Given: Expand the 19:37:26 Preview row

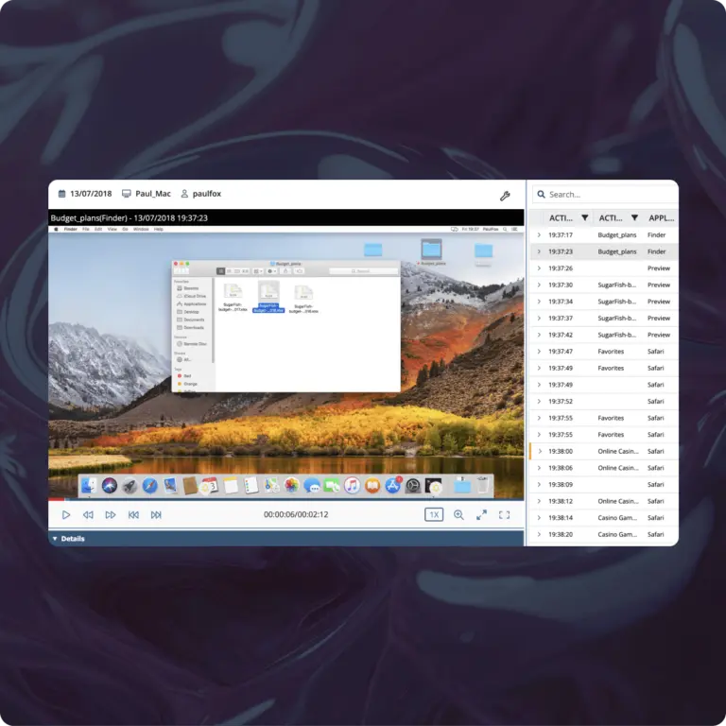Looking at the screenshot, I should pos(539,268).
